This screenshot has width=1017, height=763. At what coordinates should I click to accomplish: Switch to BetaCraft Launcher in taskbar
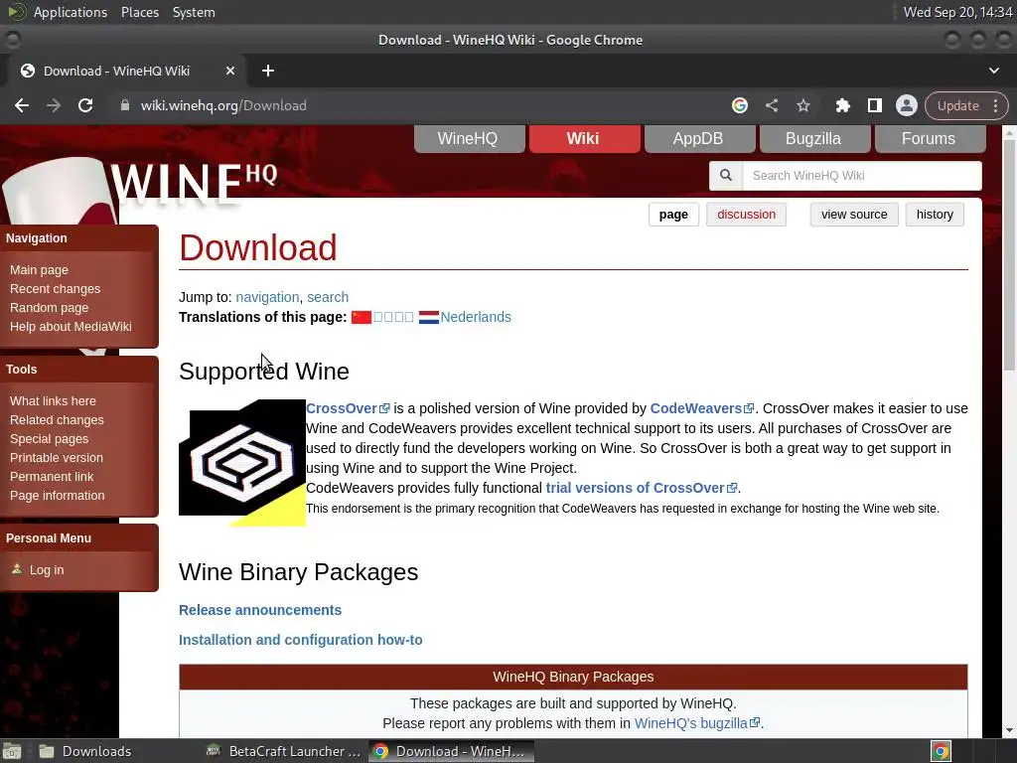click(283, 751)
